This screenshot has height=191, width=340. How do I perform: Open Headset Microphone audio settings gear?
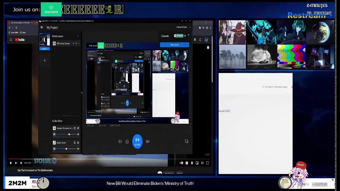[78, 128]
